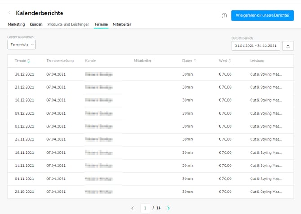The image size is (301, 214).
Task: Go to previous page arrow
Action: tap(133, 208)
